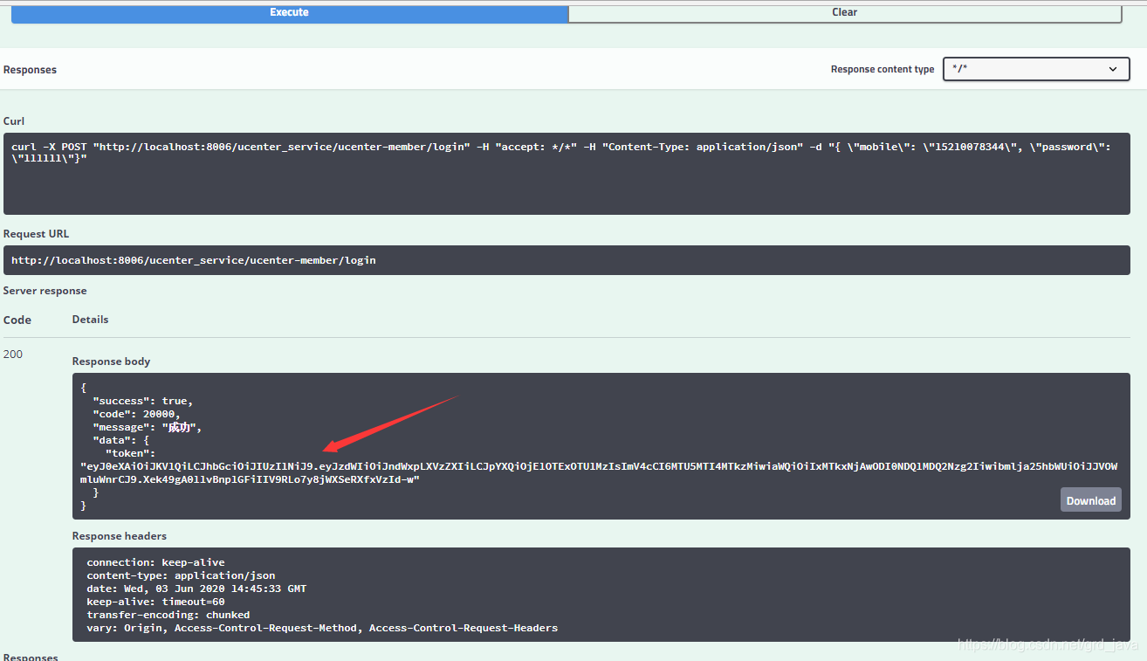
Task: Click the Download button in response body
Action: pyautogui.click(x=1090, y=500)
